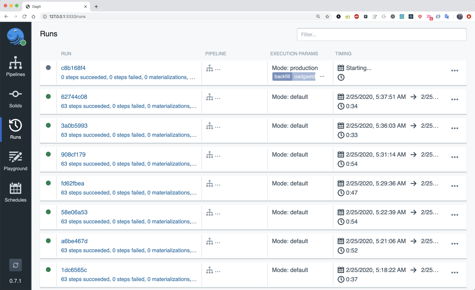This screenshot has height=290, width=475.
Task: Expand more tags on run c8b168f4
Action: (x=322, y=76)
